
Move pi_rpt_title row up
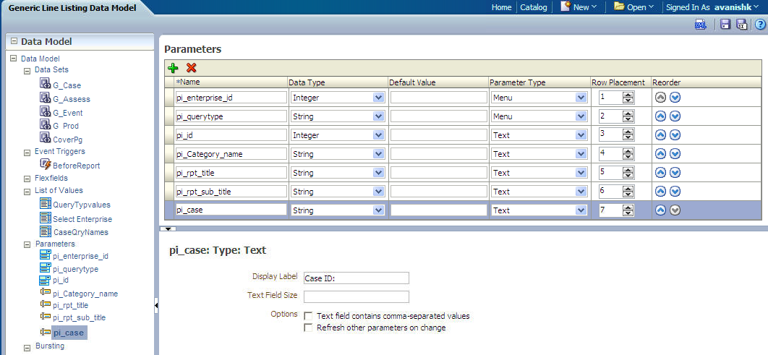[x=661, y=172]
